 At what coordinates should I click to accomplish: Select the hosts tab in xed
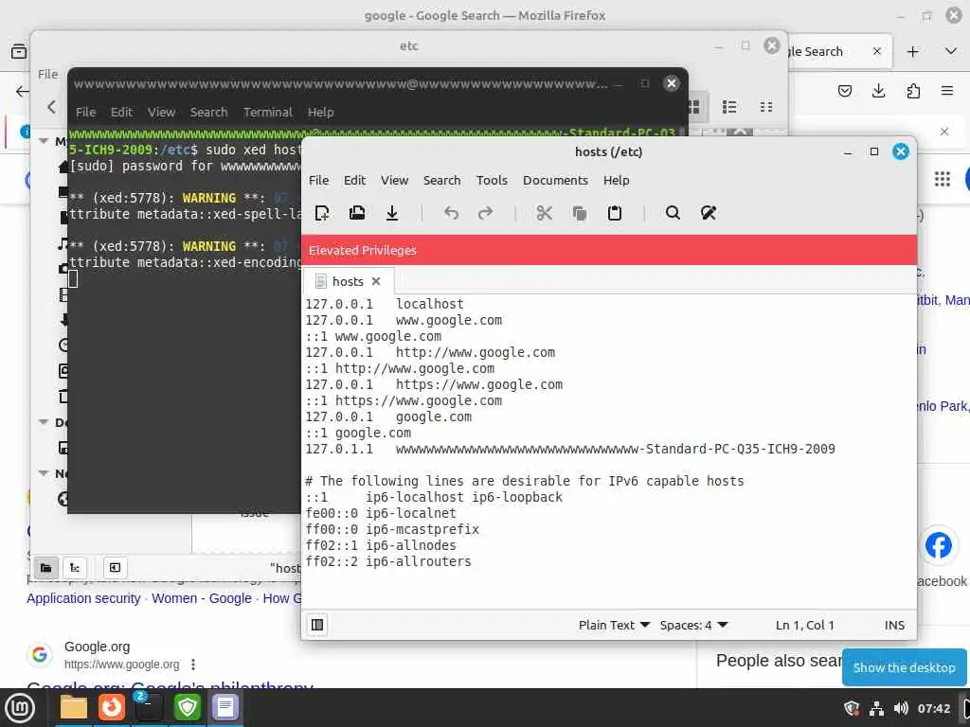[348, 281]
